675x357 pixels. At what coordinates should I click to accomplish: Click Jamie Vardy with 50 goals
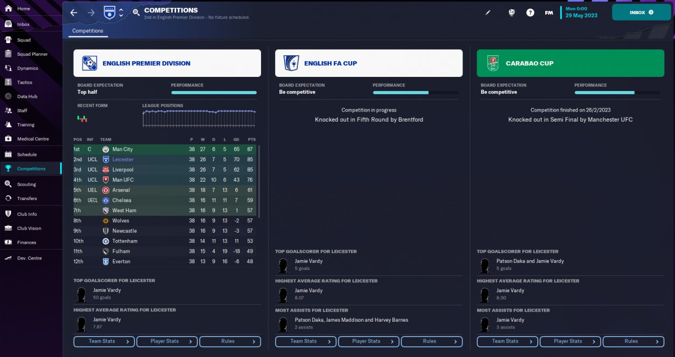(107, 290)
